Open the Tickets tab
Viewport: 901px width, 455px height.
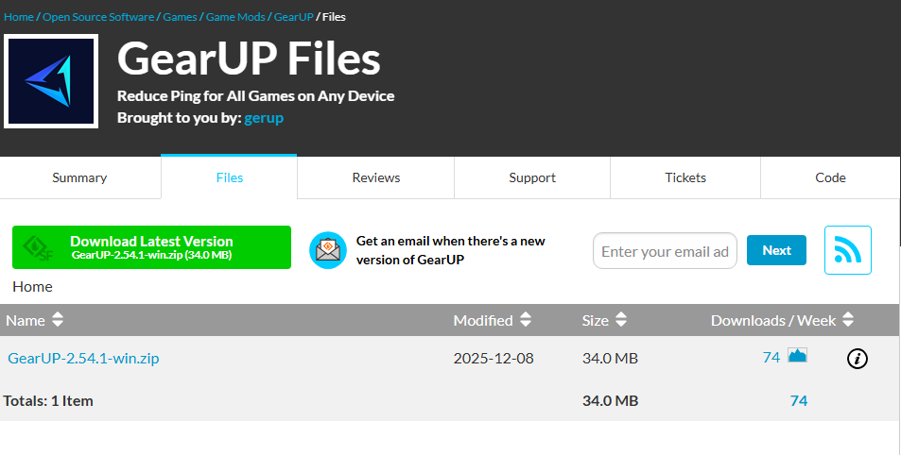[684, 177]
